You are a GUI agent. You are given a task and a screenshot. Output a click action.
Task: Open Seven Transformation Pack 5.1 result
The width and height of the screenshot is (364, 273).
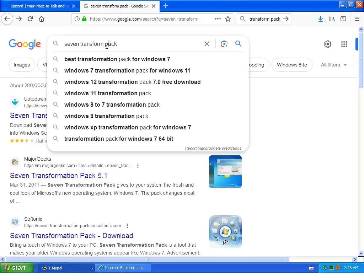[59, 176]
